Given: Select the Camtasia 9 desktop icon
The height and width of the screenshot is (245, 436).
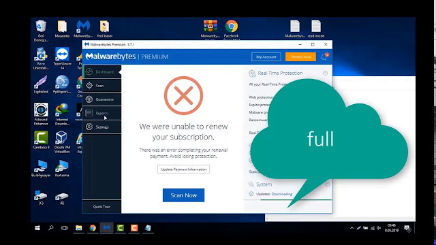Looking at the screenshot, I should point(41,140).
